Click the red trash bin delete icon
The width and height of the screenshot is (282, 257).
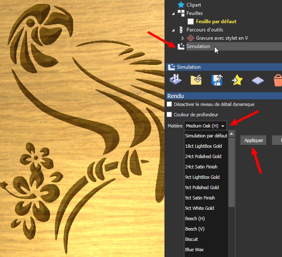[278, 80]
